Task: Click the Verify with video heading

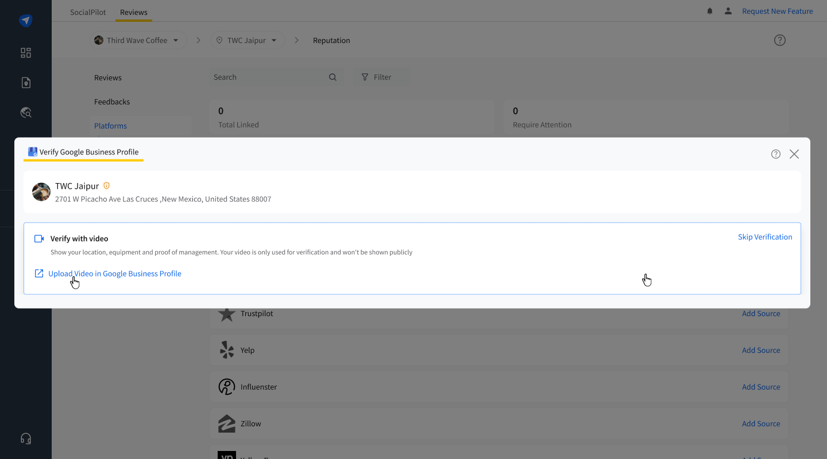Action: [x=79, y=239]
